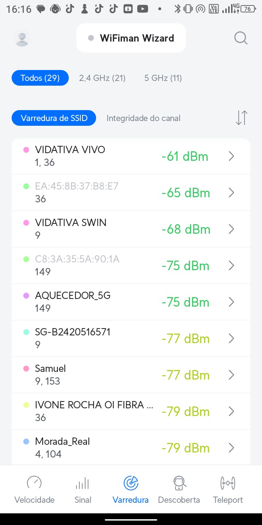
Task: Open the SG-B2420516571 network row
Action: coord(109,338)
